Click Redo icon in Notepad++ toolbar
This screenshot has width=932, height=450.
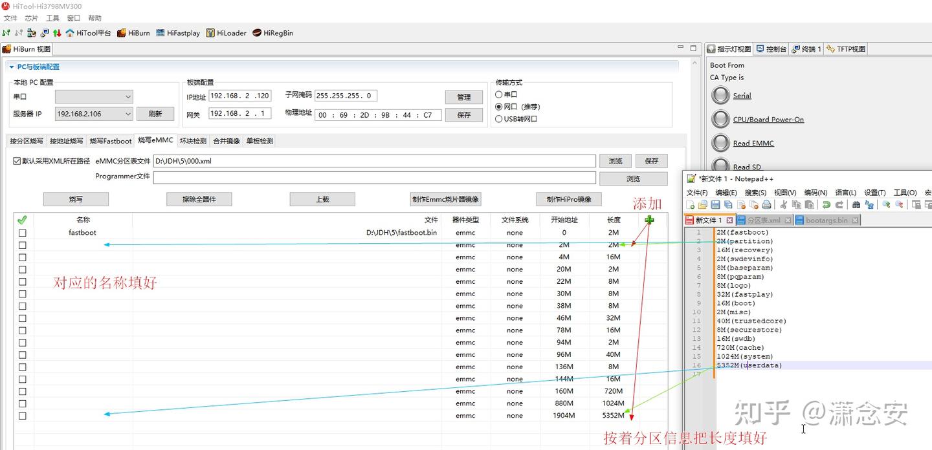coord(839,204)
